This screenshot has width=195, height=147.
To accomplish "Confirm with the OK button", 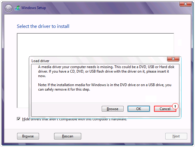I will tap(139, 109).
